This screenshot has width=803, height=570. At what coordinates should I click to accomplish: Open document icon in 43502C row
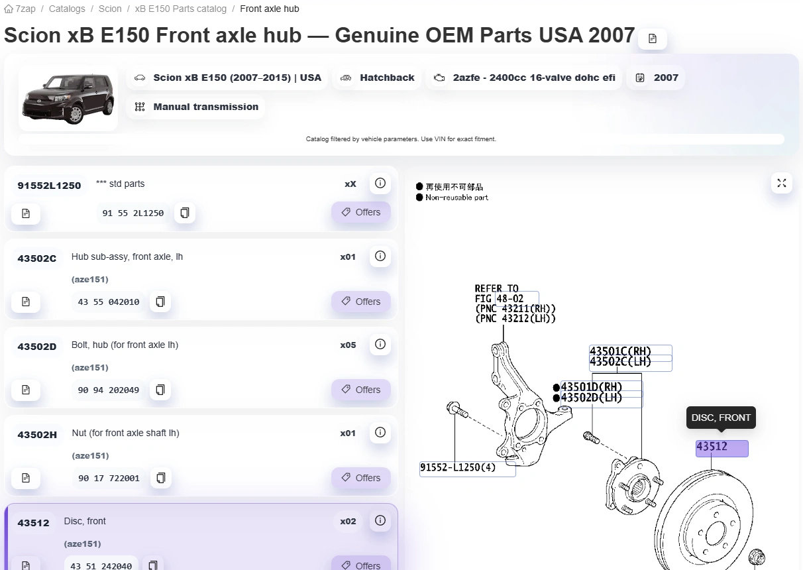coord(26,302)
